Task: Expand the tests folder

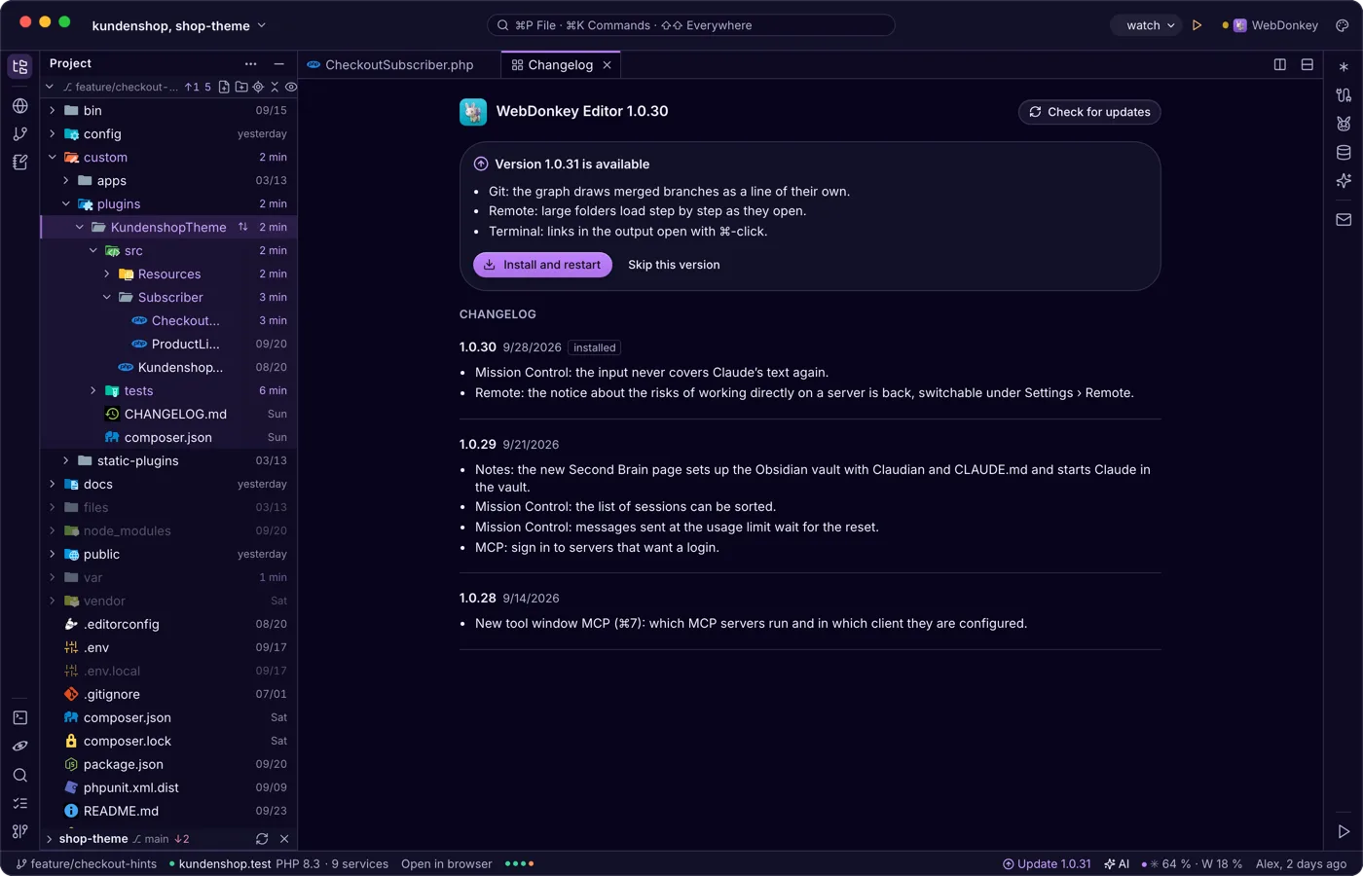Action: point(92,390)
